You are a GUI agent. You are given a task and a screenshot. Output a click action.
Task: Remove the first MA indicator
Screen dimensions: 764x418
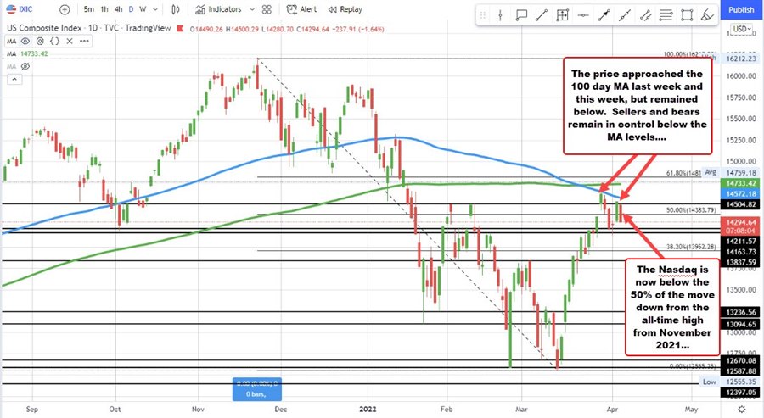tap(70, 41)
